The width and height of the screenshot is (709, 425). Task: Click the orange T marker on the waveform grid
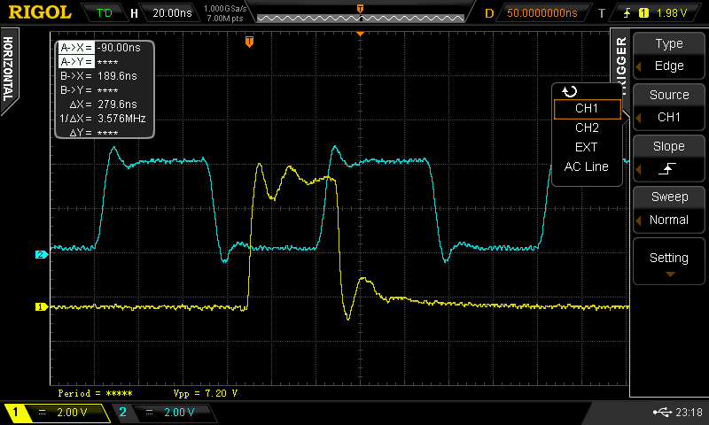tap(249, 42)
